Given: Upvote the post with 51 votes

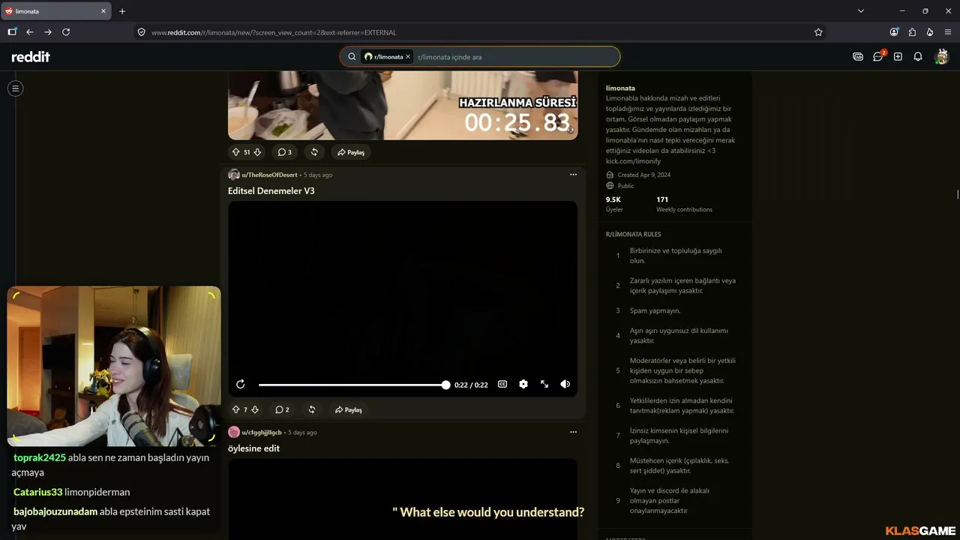Looking at the screenshot, I should pos(235,152).
